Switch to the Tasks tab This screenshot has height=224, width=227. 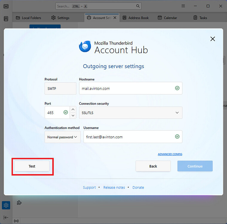[200, 18]
